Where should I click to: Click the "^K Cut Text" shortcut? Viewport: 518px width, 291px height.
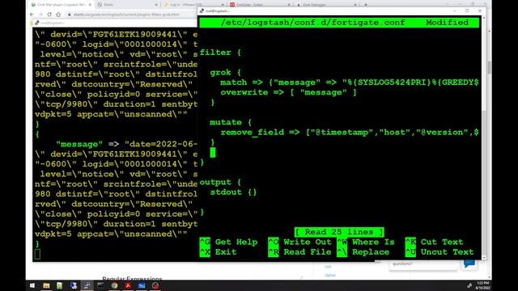[435, 242]
